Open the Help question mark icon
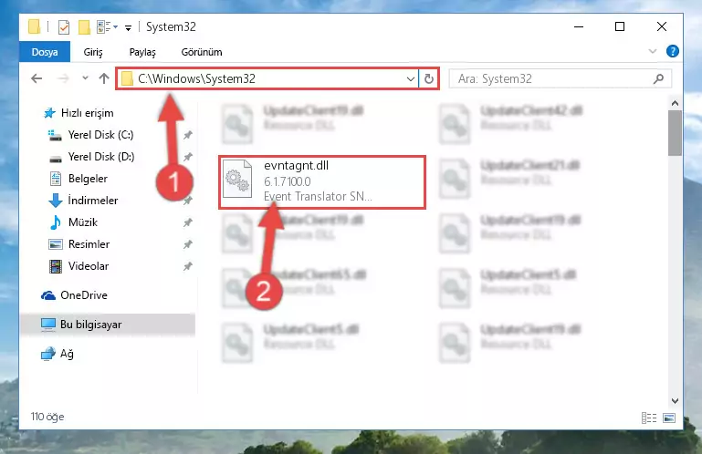 672,51
